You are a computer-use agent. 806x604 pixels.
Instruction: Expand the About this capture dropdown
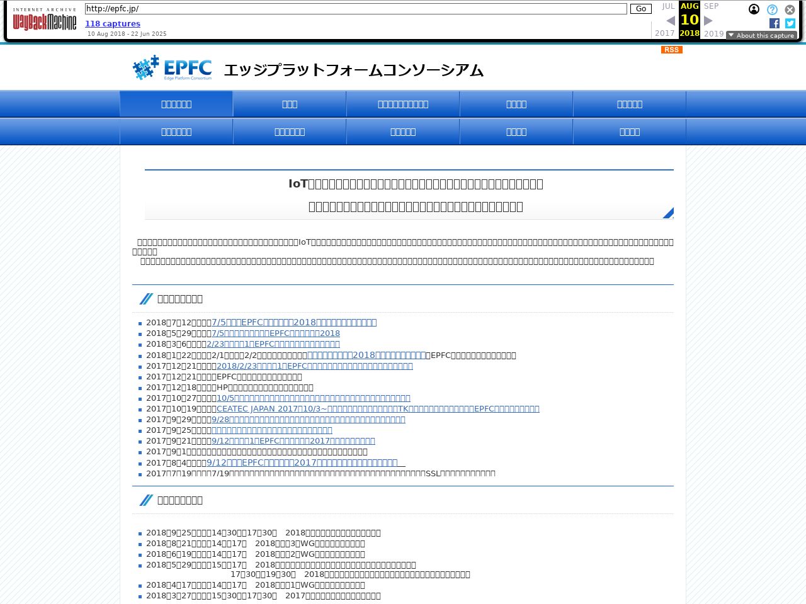click(761, 35)
